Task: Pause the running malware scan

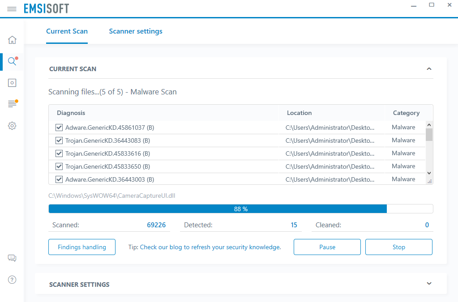Action: point(327,247)
